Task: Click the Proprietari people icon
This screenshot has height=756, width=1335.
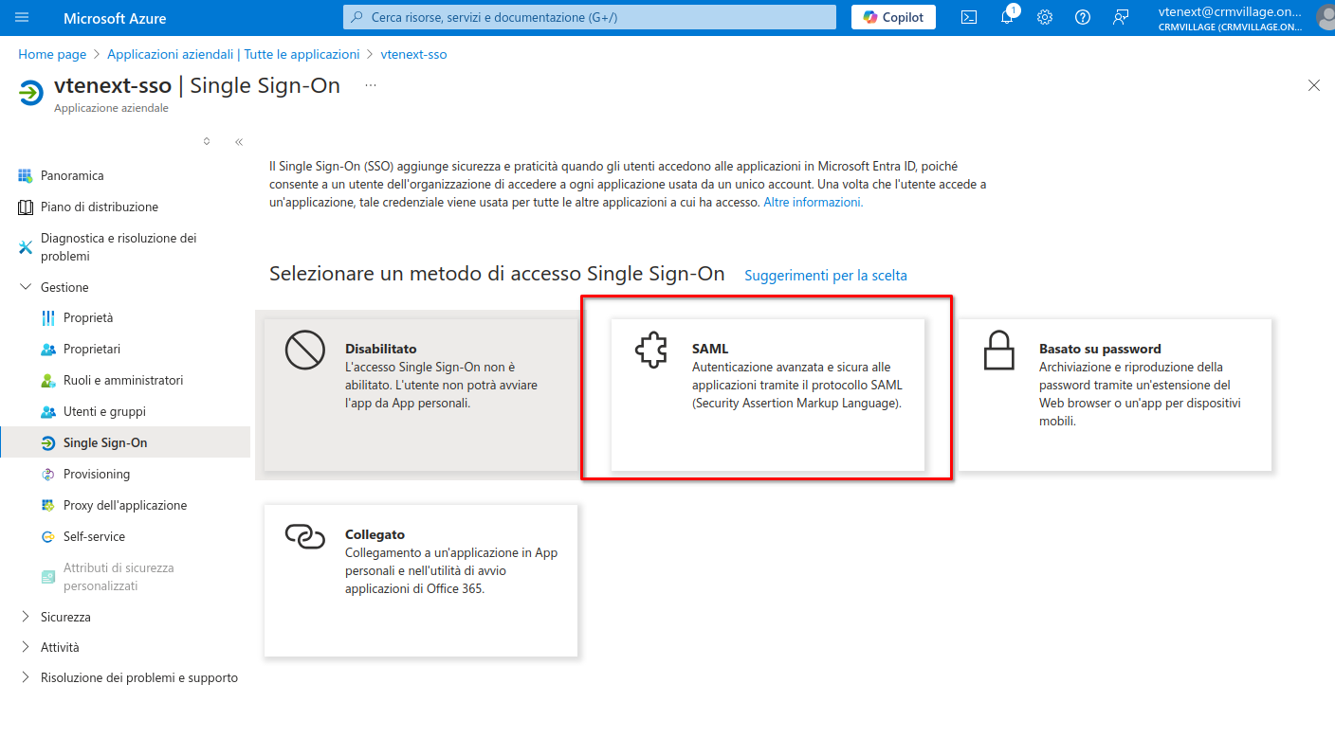Action: pos(48,349)
